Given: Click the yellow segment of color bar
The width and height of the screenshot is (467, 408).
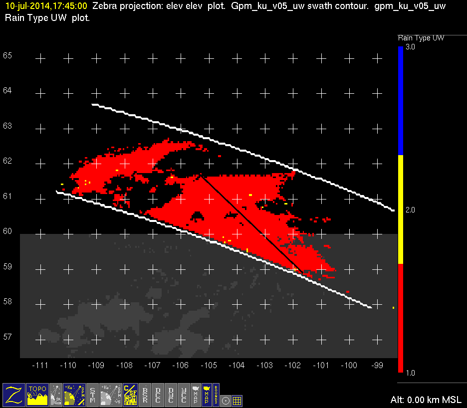Looking at the screenshot, I should pos(400,209).
